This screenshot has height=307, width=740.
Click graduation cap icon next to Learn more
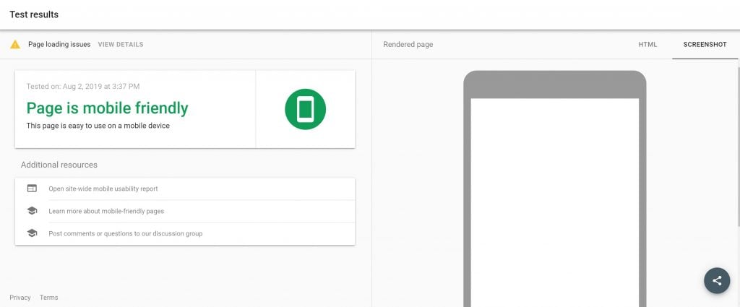tap(32, 211)
